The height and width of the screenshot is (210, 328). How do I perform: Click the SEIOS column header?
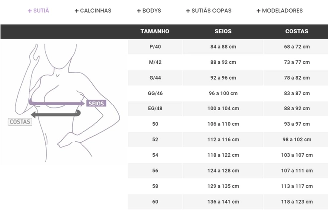tap(223, 31)
